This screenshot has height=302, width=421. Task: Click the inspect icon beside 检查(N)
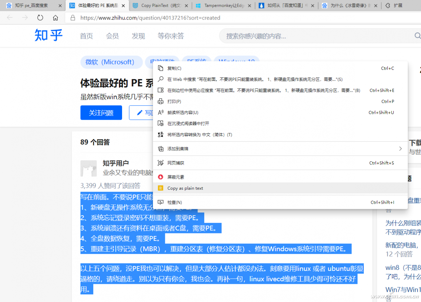[x=161, y=202]
